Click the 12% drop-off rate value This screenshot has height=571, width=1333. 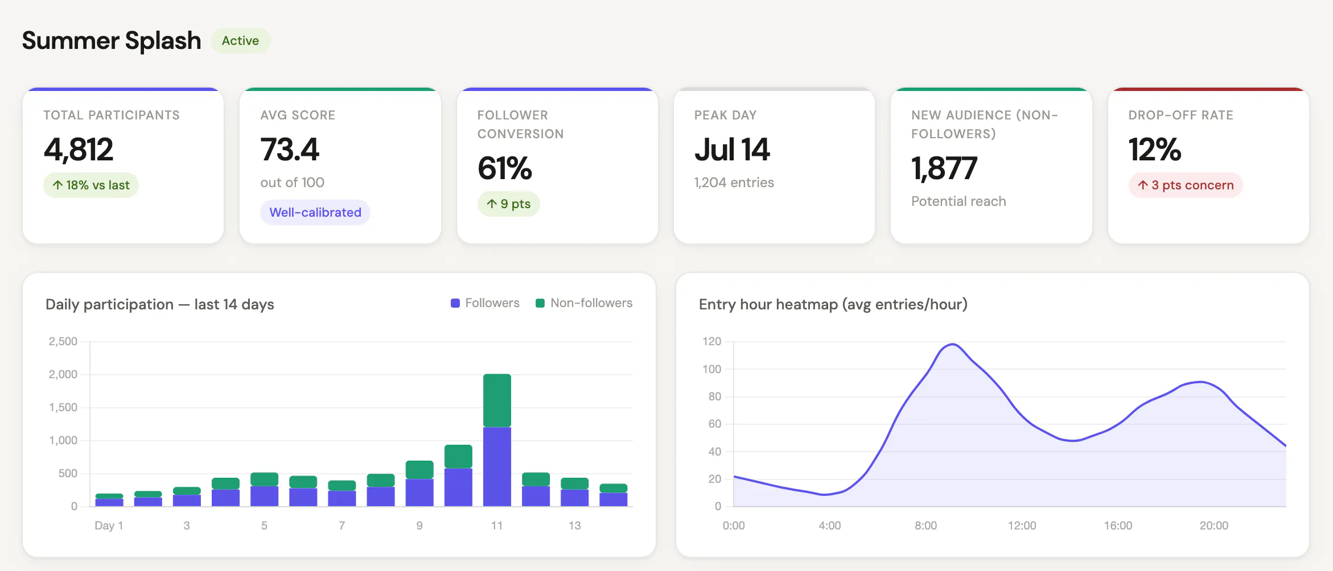click(1155, 150)
